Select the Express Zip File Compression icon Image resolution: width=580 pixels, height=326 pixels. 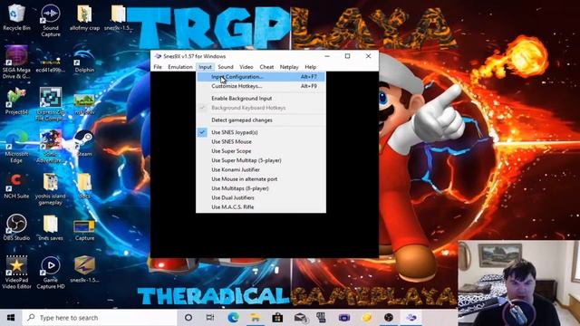tap(51, 104)
